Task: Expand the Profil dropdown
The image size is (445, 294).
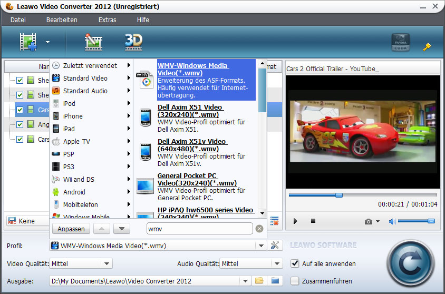Action: click(260, 246)
